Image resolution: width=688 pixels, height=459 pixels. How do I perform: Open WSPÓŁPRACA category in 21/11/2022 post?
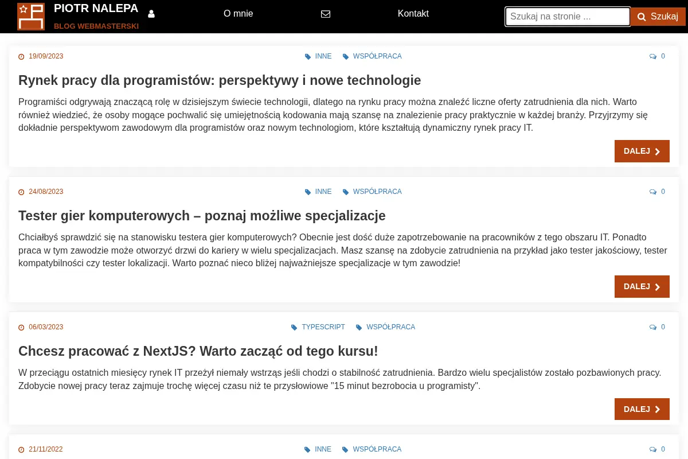(x=377, y=449)
